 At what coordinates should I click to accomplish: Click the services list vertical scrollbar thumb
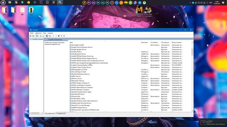pyautogui.click(x=192, y=52)
